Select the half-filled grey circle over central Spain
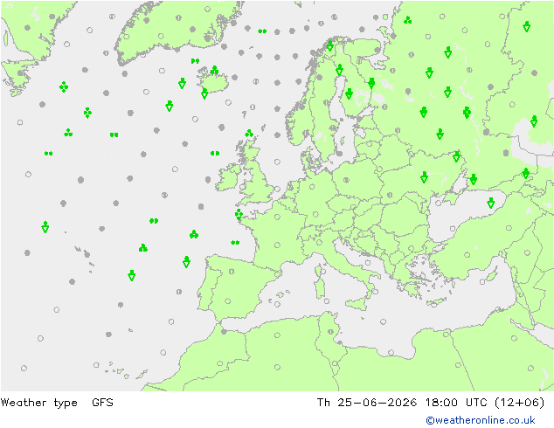 (x=232, y=272)
